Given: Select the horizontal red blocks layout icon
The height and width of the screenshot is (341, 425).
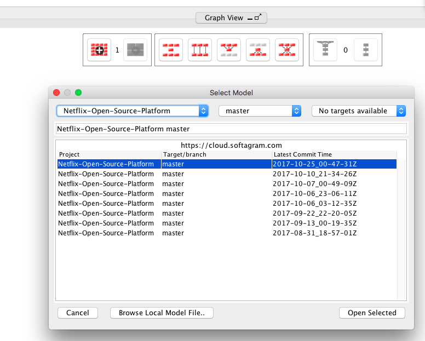Looking at the screenshot, I should [170, 50].
